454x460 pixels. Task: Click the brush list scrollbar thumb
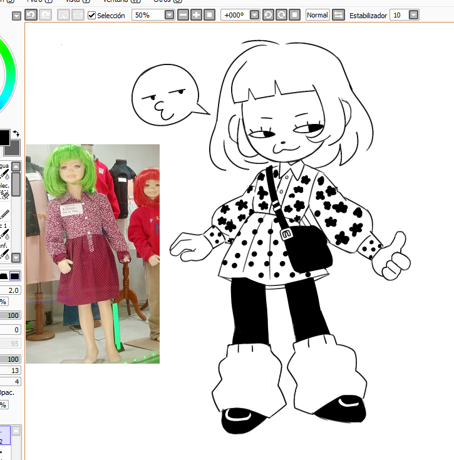(16, 184)
